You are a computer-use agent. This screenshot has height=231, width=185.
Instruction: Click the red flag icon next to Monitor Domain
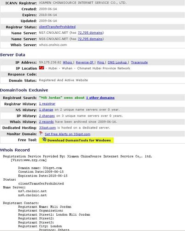point(41,133)
